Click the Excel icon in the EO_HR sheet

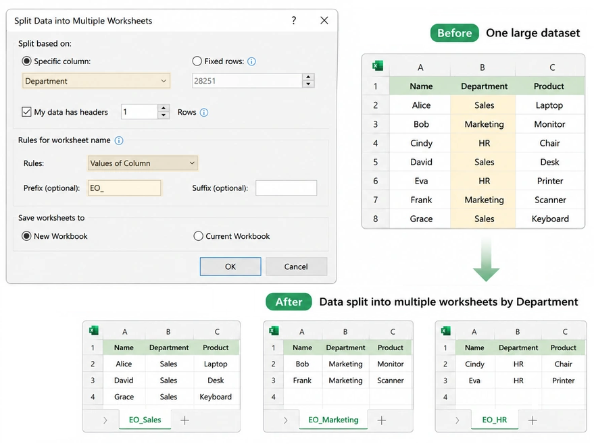pos(446,330)
